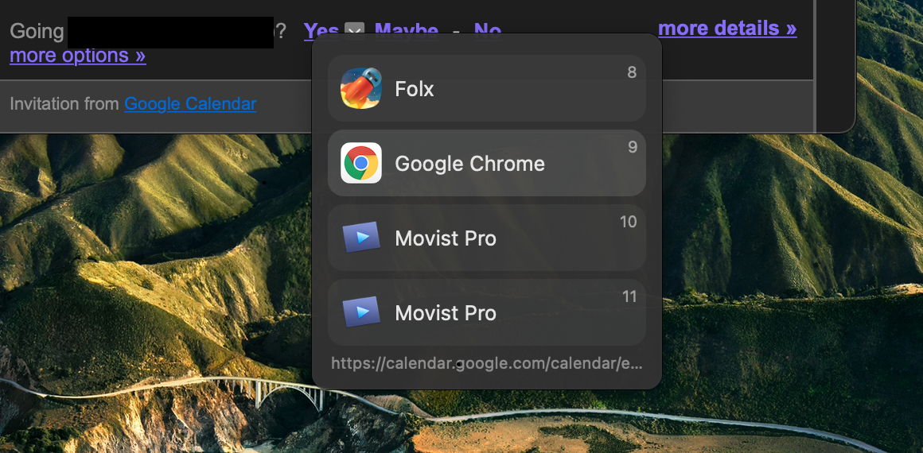Click the Movist Pro icon in row 11

tap(361, 312)
